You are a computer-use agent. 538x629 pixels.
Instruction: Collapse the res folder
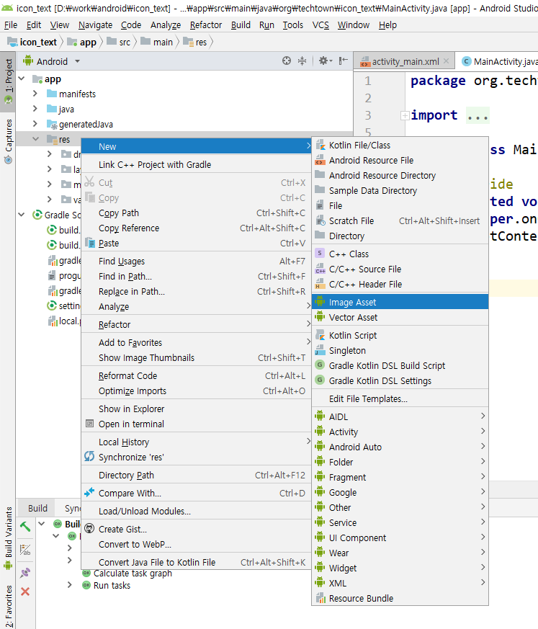[x=36, y=139]
